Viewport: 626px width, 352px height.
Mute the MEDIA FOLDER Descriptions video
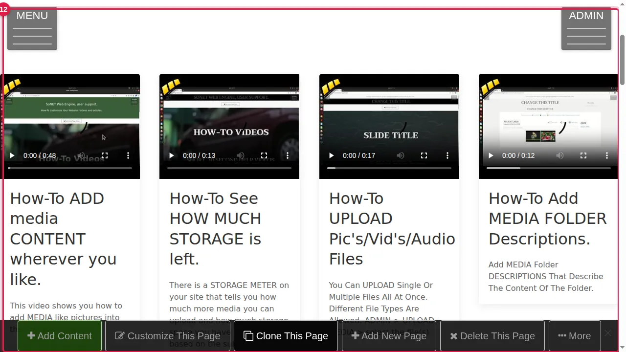click(560, 155)
